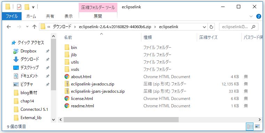Open the 共有 ribbon tab

(x=50, y=16)
